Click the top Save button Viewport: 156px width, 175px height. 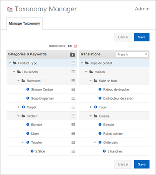click(142, 37)
